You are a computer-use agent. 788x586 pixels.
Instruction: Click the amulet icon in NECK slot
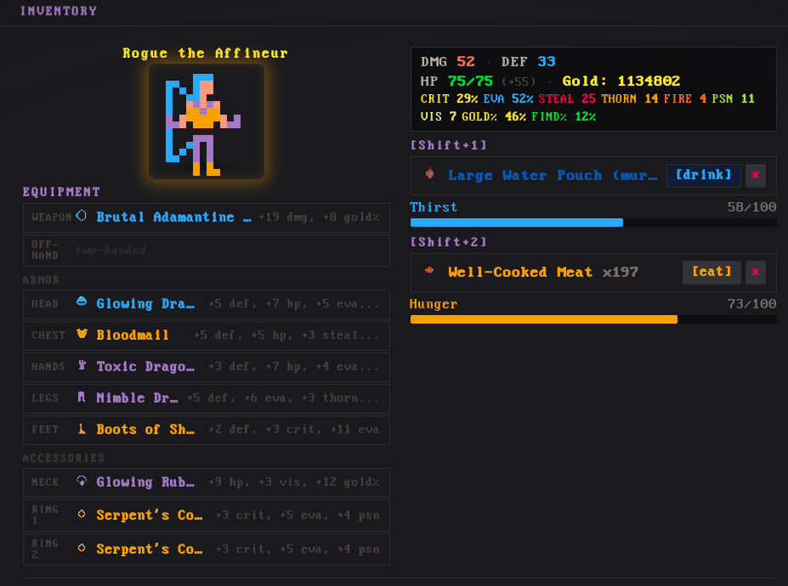coord(82,481)
